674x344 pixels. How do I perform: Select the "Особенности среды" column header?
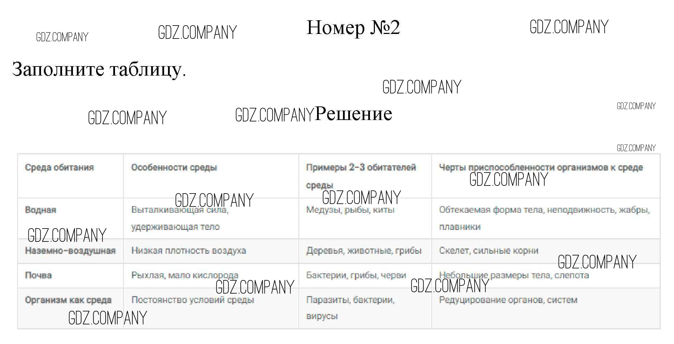click(x=174, y=167)
